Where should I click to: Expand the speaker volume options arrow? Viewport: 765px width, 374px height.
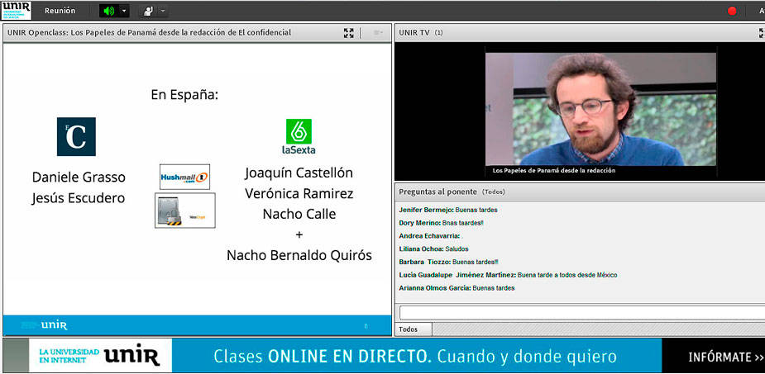(x=124, y=11)
